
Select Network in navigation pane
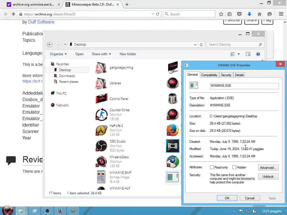tap(62, 105)
